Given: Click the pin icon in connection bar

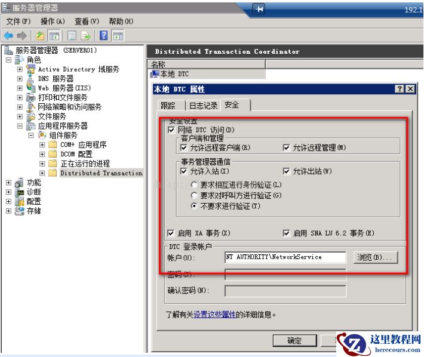Looking at the screenshot, I should point(259,9).
